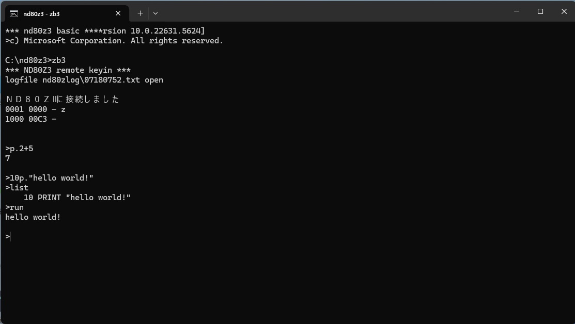The image size is (575, 324).
Task: Maximize the terminal window
Action: tap(540, 11)
